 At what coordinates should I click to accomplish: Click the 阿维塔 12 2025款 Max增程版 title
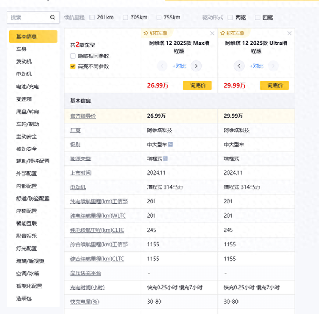tap(179, 47)
